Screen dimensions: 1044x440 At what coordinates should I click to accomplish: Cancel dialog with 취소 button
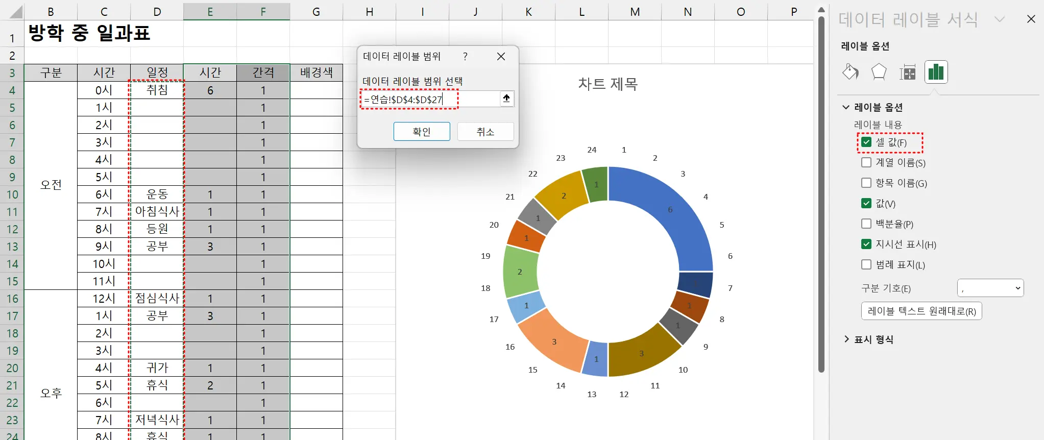point(485,132)
